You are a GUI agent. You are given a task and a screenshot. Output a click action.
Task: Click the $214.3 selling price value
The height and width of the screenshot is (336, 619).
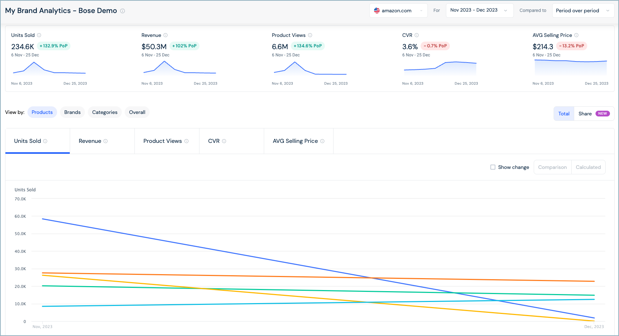point(543,47)
